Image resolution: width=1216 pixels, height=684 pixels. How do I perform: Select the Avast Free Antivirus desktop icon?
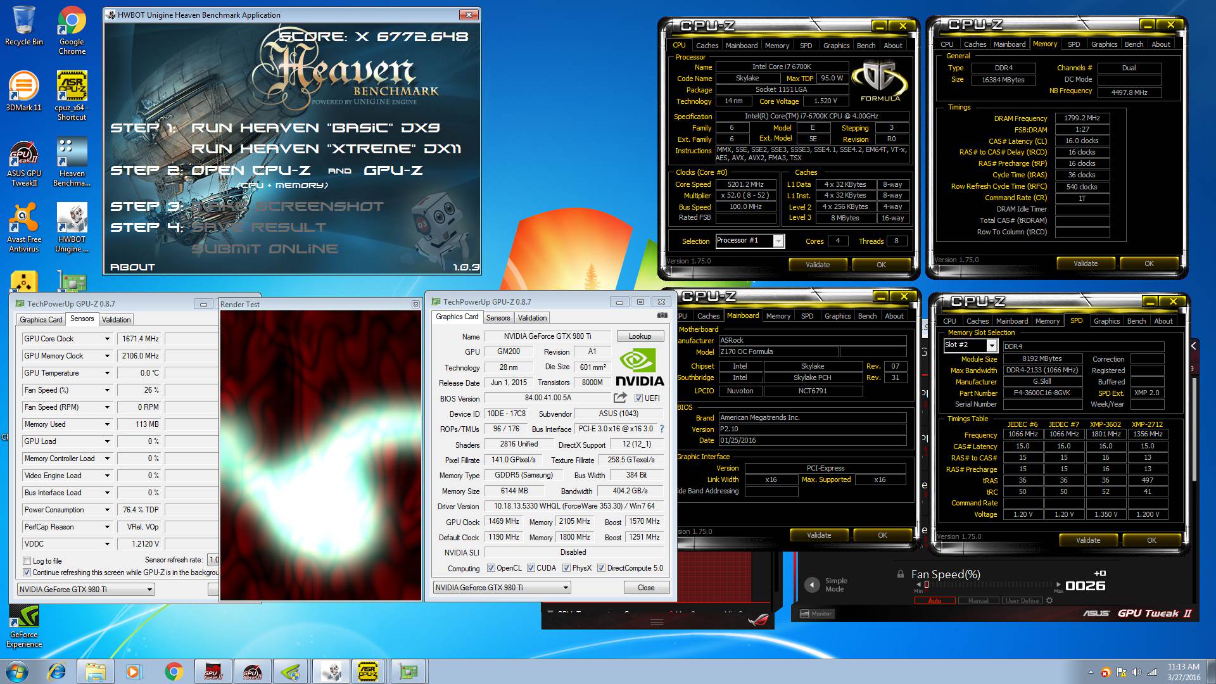click(23, 228)
